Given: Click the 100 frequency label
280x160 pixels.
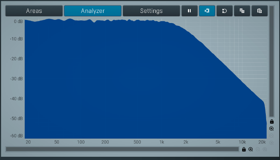Looking at the screenshot, I should (81, 142).
